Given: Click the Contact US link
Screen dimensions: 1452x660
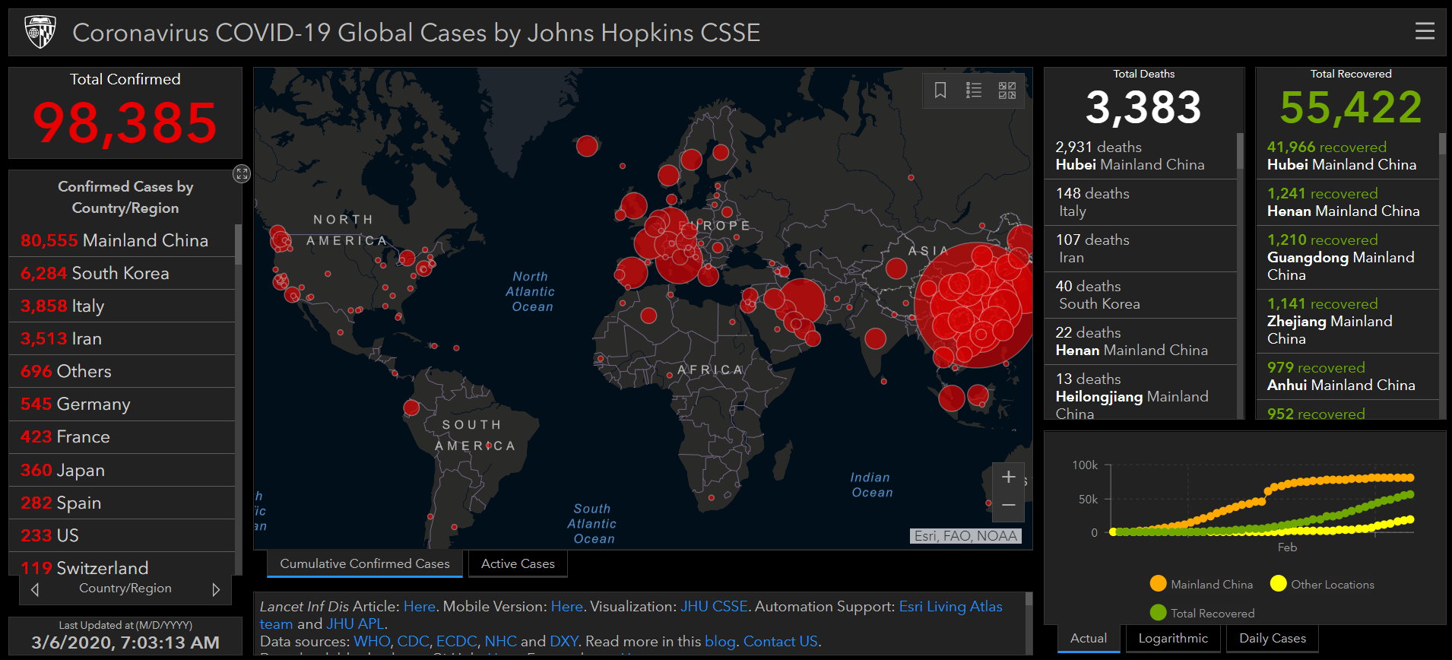Looking at the screenshot, I should tap(780, 642).
